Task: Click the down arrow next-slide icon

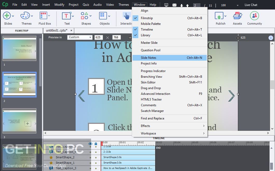Action: 182,5
